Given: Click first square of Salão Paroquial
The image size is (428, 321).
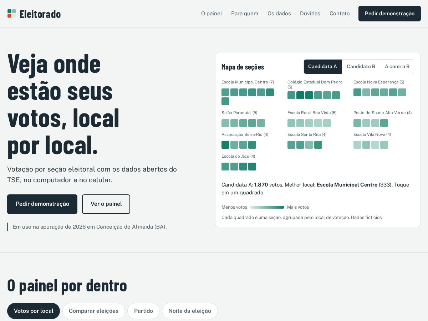Looking at the screenshot, I should [225, 123].
